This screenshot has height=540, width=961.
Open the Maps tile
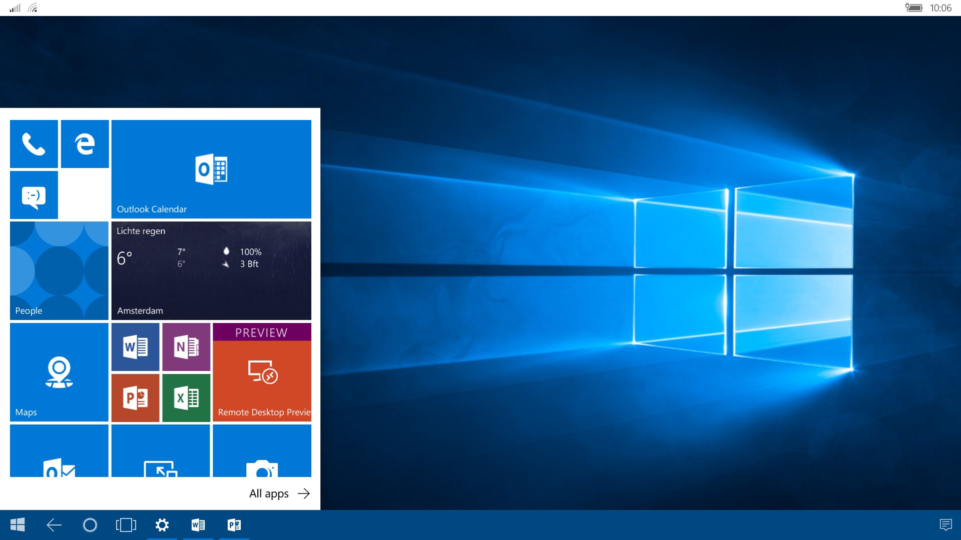pyautogui.click(x=59, y=372)
